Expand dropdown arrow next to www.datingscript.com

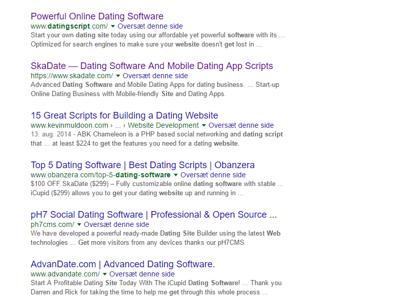(x=113, y=26)
